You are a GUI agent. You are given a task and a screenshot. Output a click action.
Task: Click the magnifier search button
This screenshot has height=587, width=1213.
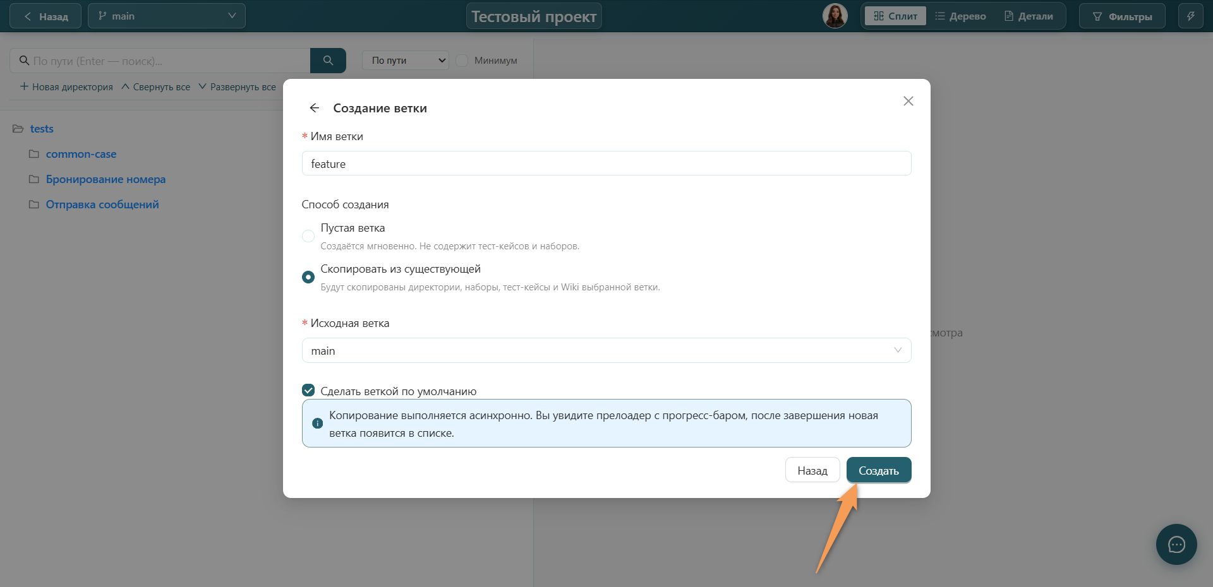328,61
